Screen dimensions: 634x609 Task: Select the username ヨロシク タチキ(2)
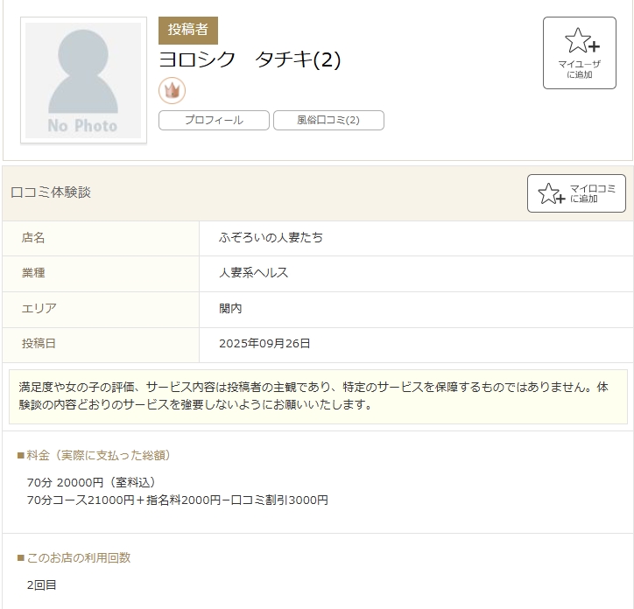click(250, 60)
